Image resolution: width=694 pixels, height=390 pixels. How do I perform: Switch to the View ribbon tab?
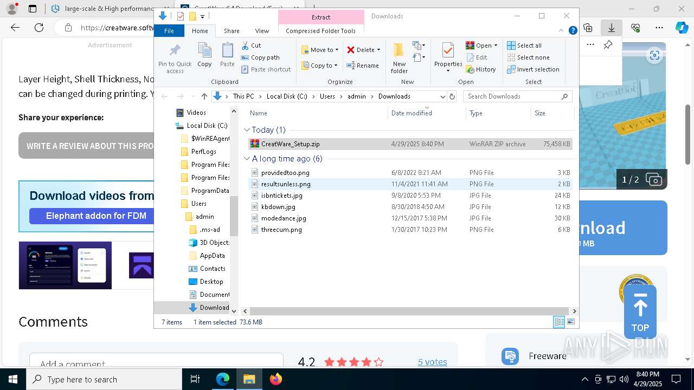click(x=262, y=31)
